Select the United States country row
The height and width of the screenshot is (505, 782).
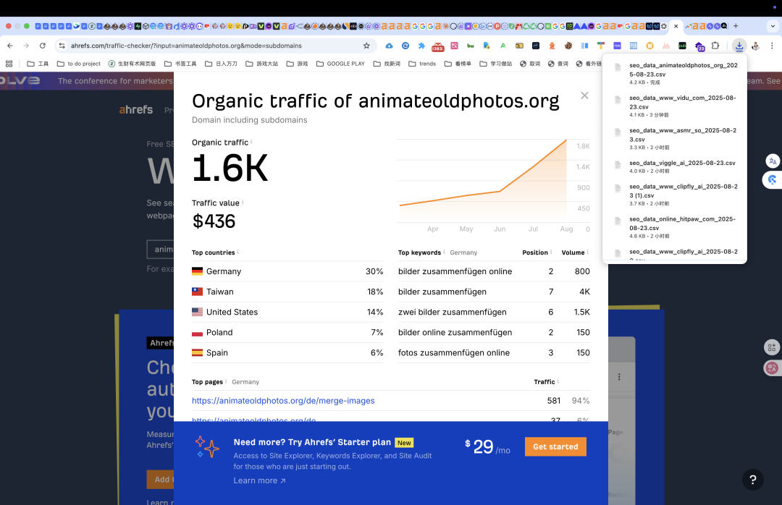point(287,312)
